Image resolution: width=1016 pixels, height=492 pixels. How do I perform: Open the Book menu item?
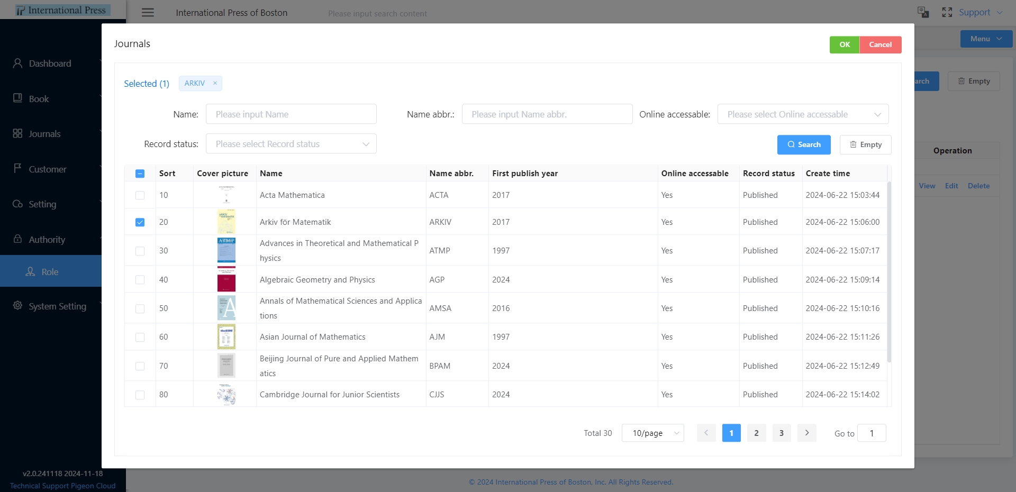tap(51, 98)
